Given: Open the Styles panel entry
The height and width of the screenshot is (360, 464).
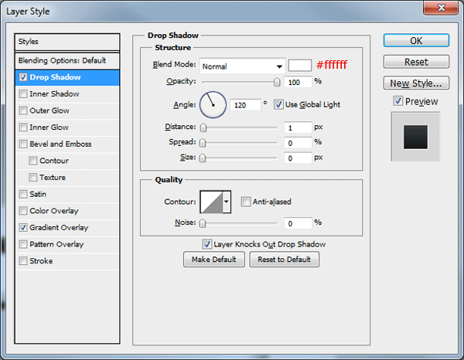Looking at the screenshot, I should [x=67, y=42].
